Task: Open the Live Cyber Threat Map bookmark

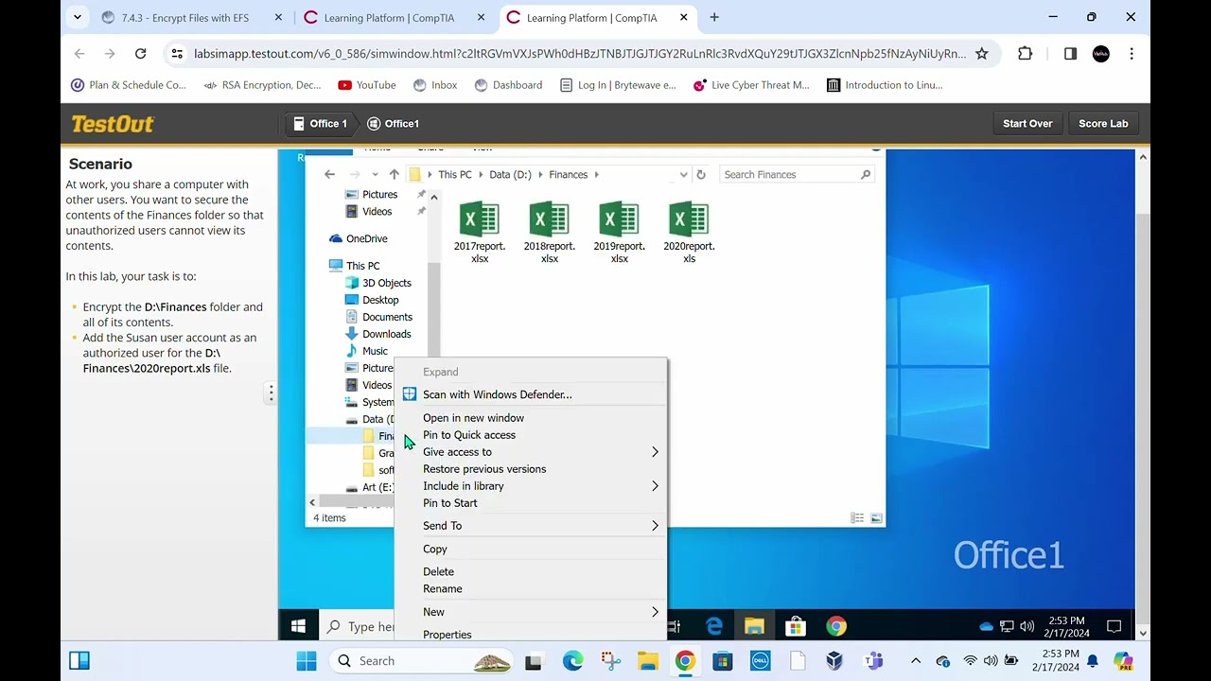Action: click(x=751, y=85)
